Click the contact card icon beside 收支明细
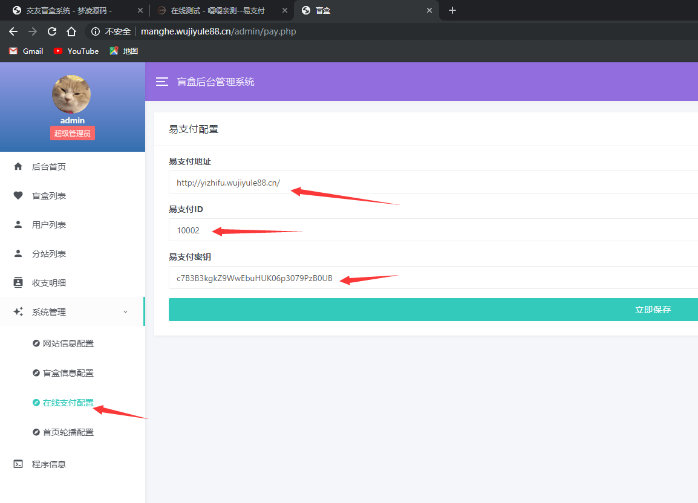Screen dimensions: 698x503 (18, 283)
